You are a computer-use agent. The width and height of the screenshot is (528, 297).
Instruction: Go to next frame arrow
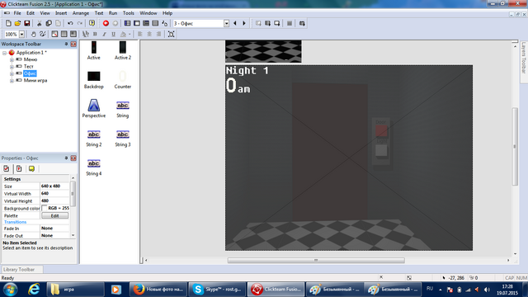pos(244,23)
